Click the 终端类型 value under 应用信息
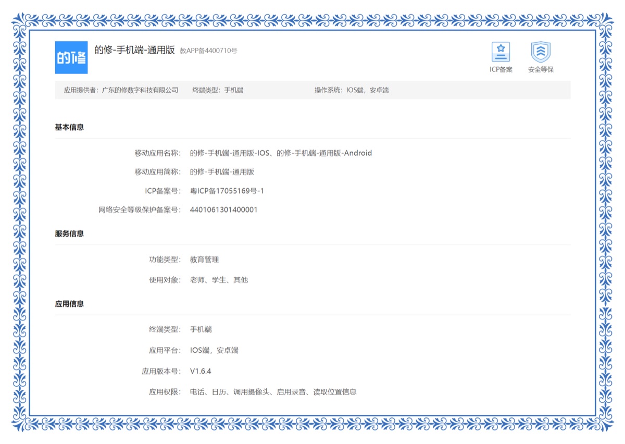 click(201, 329)
